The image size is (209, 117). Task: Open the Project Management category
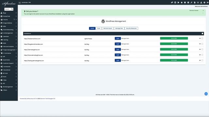point(9,50)
